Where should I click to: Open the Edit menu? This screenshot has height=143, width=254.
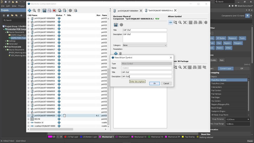8,6
